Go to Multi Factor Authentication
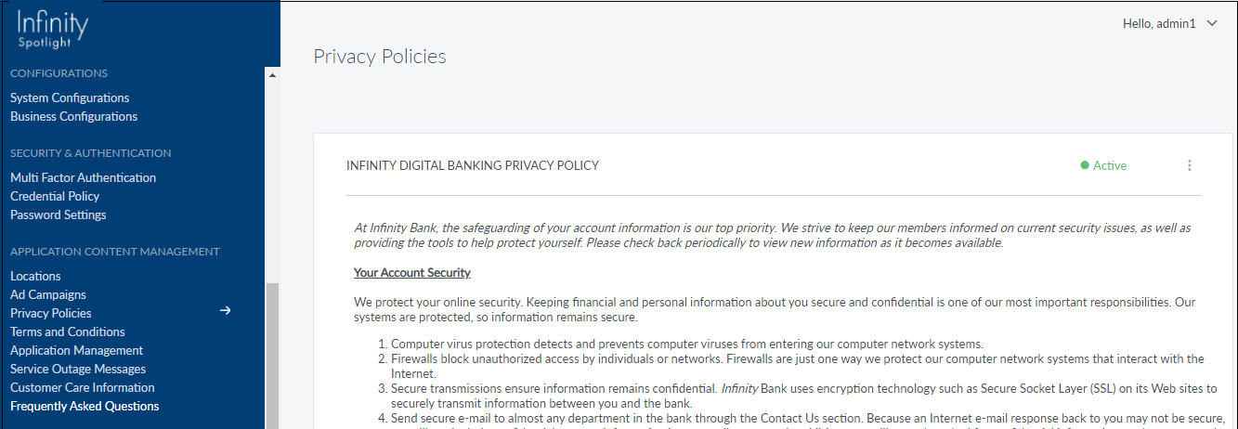 click(83, 177)
